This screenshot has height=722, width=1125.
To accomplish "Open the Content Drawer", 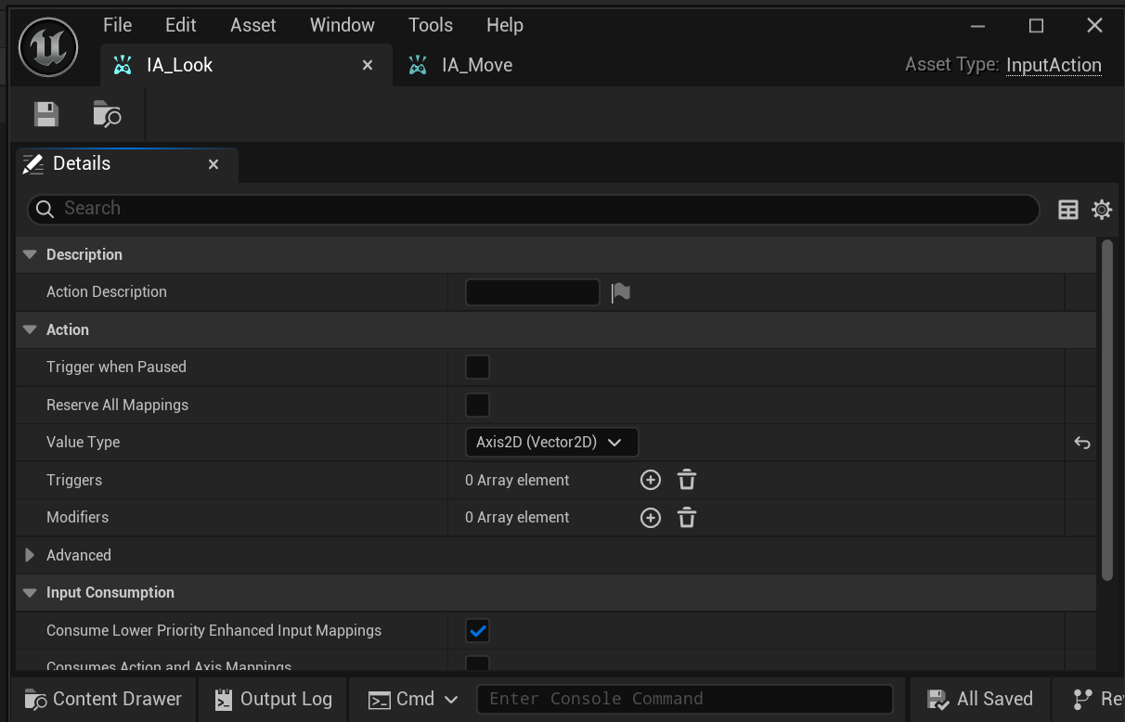I will [104, 699].
